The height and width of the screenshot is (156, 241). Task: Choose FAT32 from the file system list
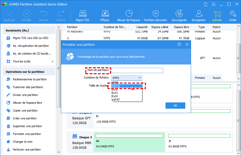coord(127,86)
